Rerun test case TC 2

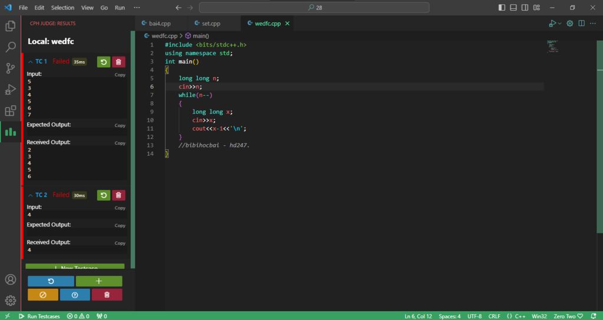click(x=104, y=195)
